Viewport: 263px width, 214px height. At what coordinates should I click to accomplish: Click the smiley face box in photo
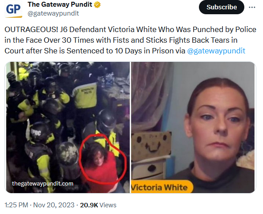pos(151,145)
